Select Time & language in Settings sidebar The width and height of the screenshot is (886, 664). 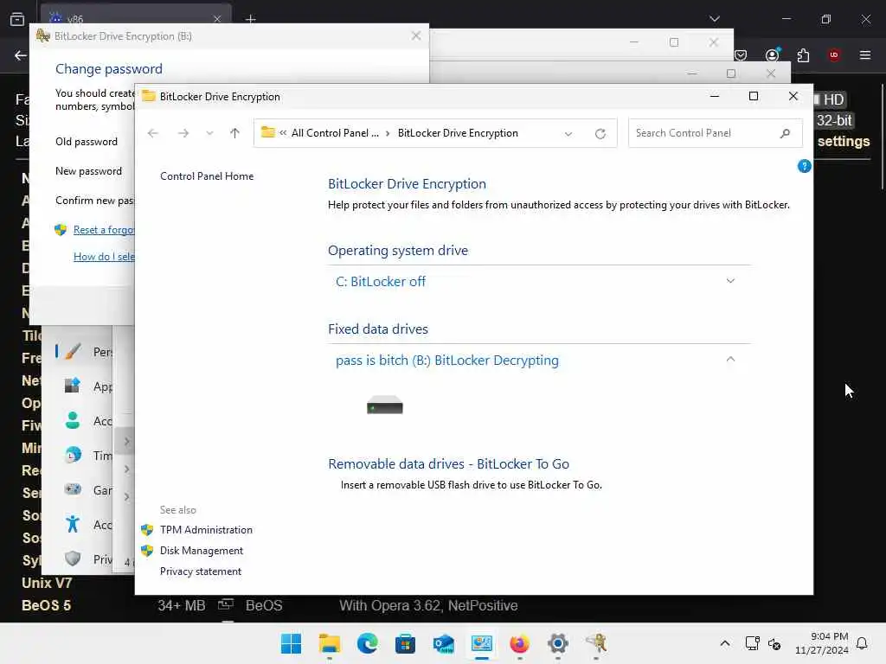coord(89,455)
